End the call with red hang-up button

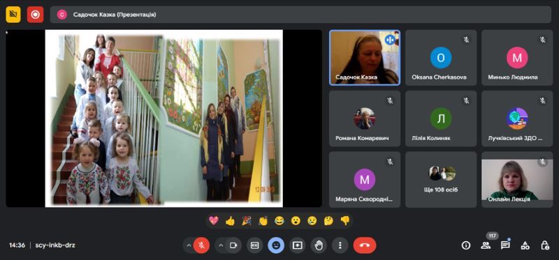[x=365, y=245]
